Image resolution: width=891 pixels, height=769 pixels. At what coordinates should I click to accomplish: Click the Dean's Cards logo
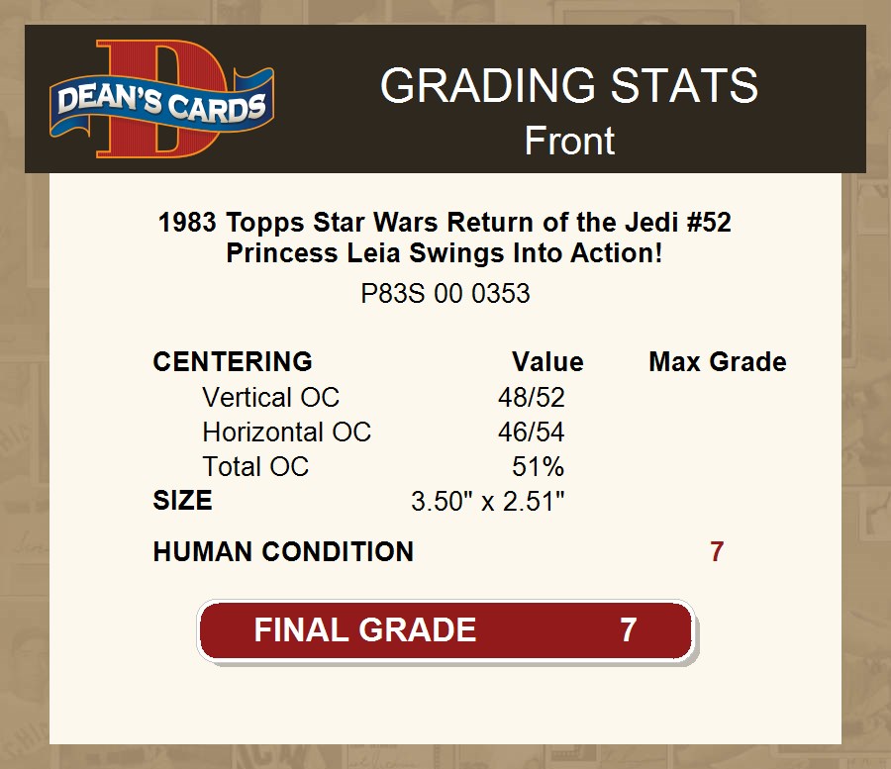tap(161, 101)
